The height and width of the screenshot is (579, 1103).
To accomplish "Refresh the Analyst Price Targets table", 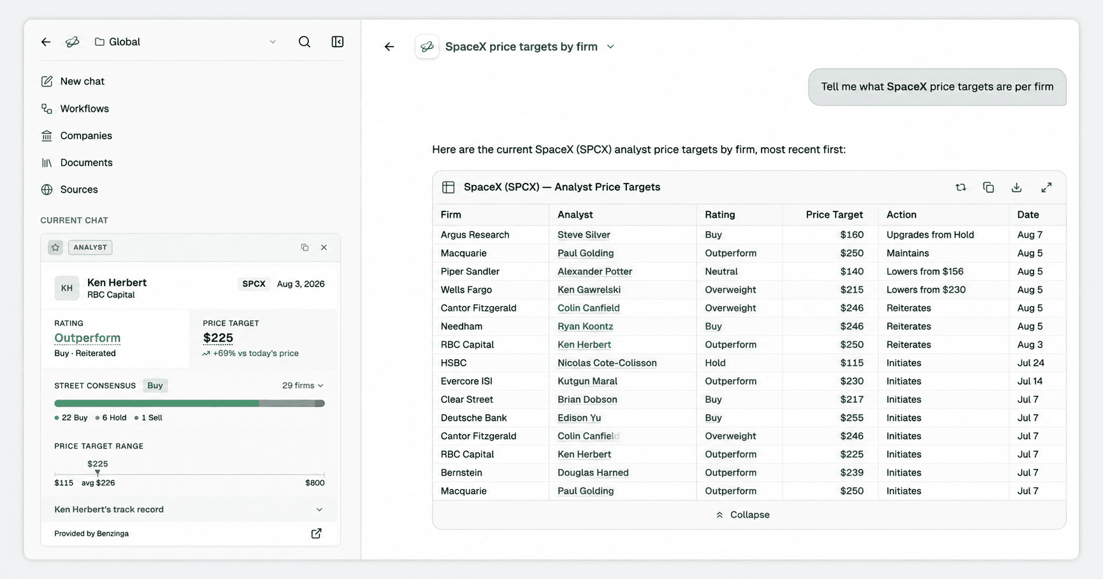I will click(x=961, y=187).
